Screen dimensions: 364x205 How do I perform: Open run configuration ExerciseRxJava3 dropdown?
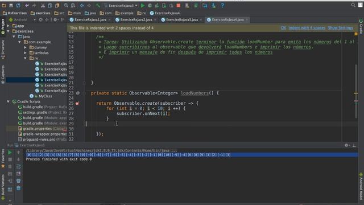(121, 5)
